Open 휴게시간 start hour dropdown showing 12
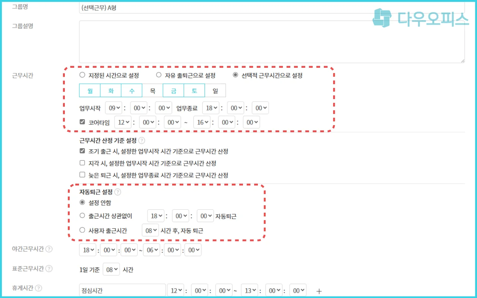 pos(176,291)
